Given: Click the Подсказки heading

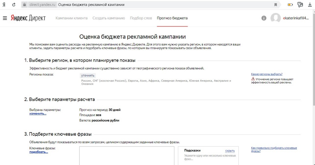Looking at the screenshot, I should (192, 150).
